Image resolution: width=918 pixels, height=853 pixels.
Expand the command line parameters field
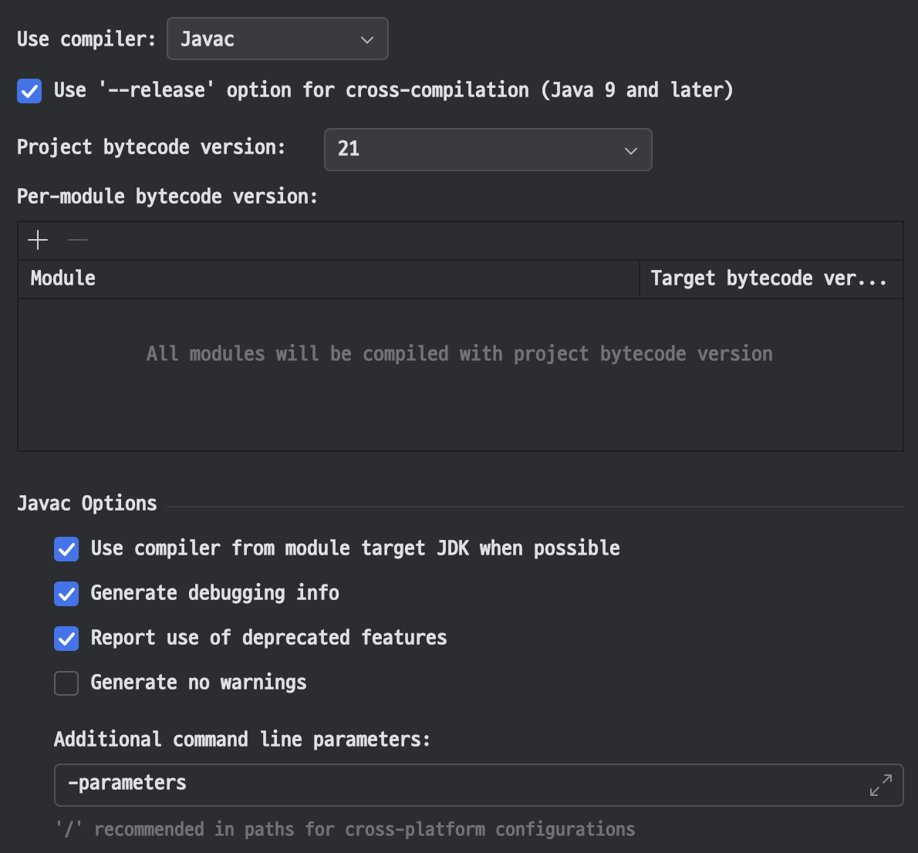[x=880, y=785]
